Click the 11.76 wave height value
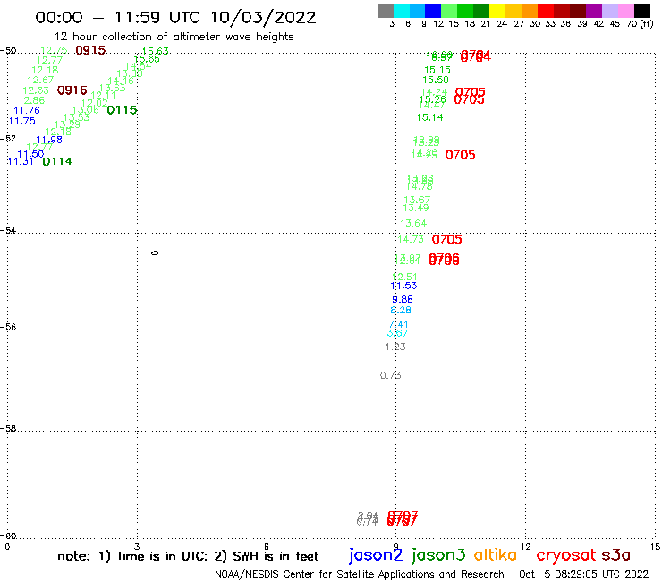662x582 pixels. [x=27, y=110]
